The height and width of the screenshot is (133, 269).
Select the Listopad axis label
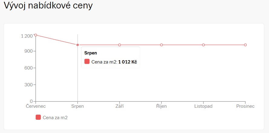pyautogui.click(x=203, y=106)
